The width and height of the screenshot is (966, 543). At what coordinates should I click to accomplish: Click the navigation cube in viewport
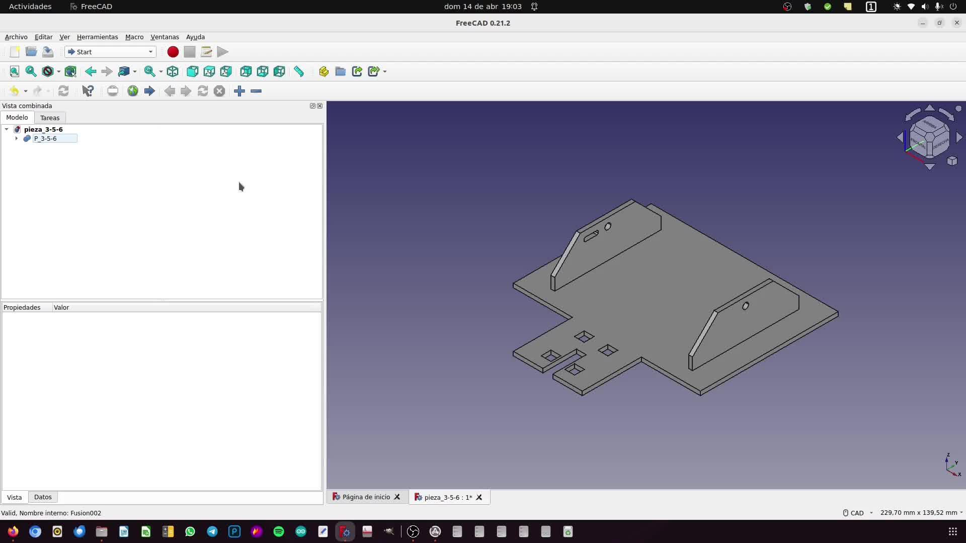929,137
